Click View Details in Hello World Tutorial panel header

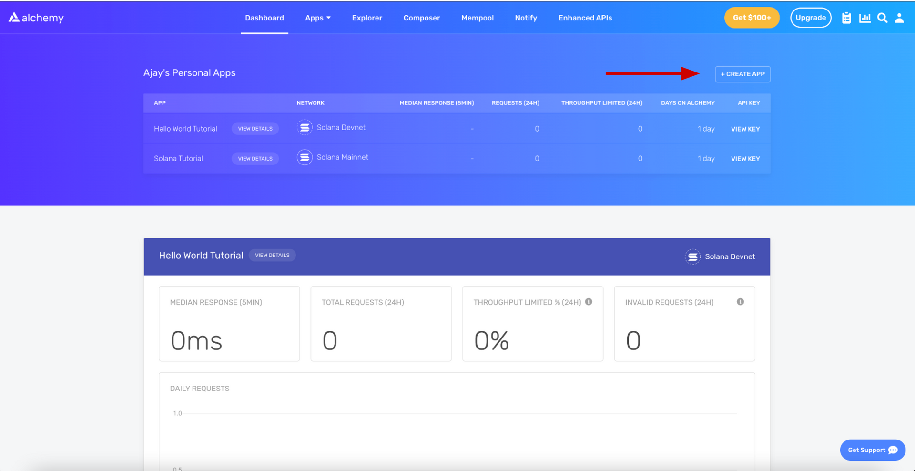(x=272, y=255)
